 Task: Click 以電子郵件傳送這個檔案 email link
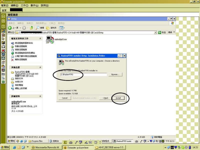point(26,56)
